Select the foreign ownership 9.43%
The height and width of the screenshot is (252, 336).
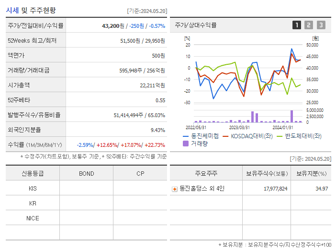158,130
